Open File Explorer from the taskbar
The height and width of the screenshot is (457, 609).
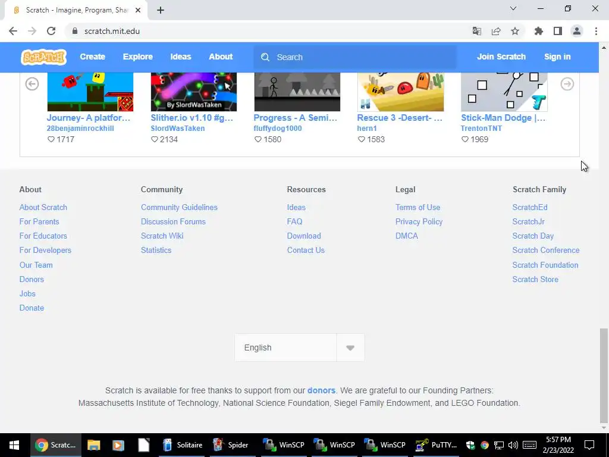click(x=93, y=445)
